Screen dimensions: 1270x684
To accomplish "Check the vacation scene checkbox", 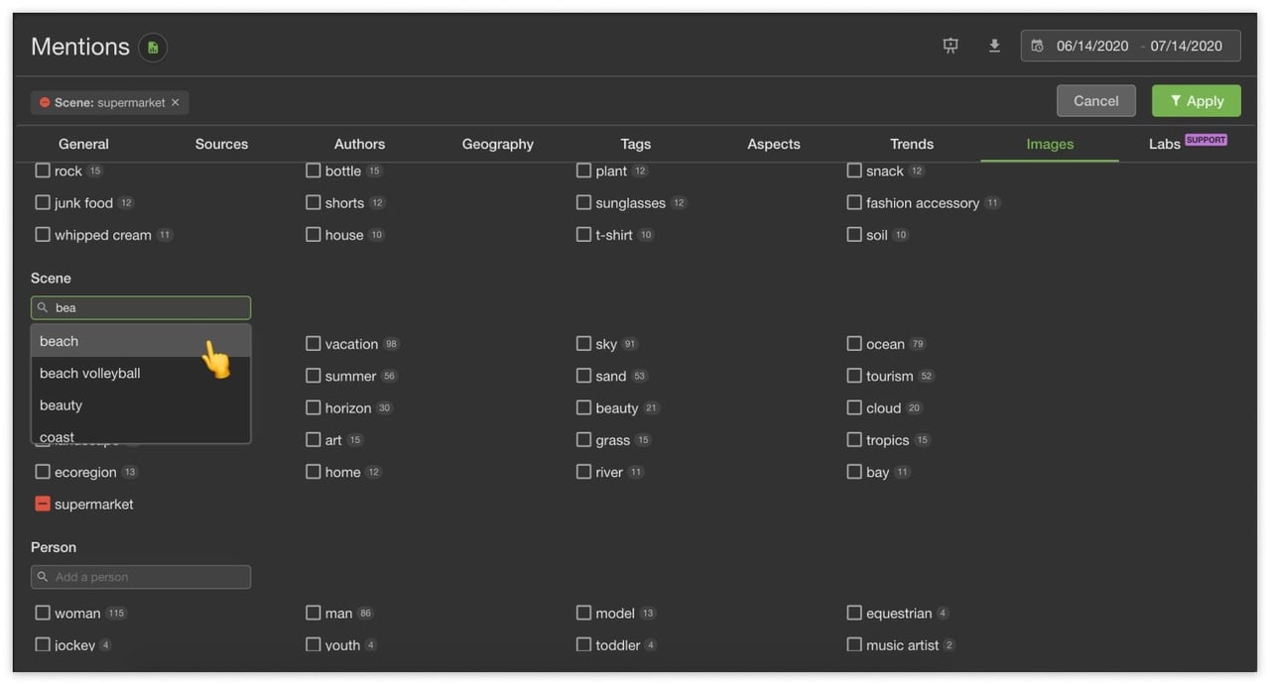I will (314, 344).
